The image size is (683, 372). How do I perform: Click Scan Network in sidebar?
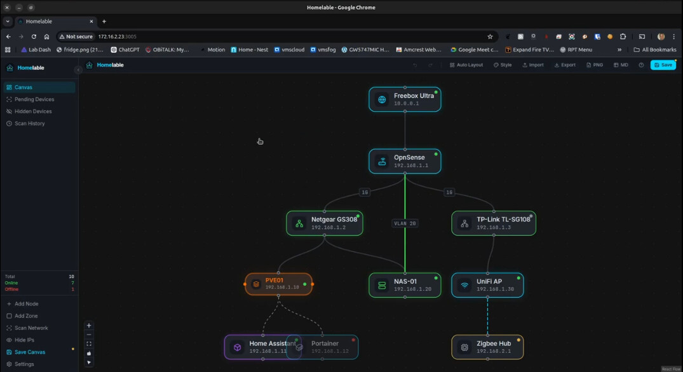pyautogui.click(x=31, y=328)
